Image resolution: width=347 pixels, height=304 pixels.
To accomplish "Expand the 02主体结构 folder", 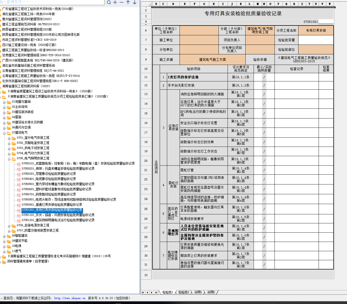I will tap(4, 107).
